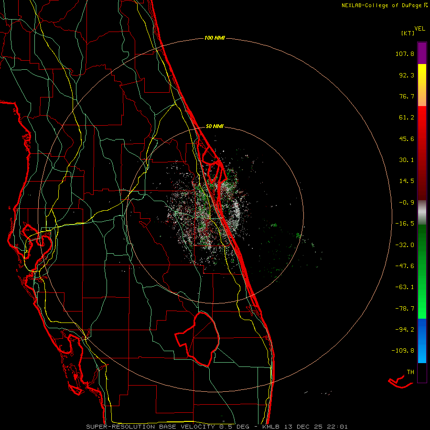
Task: Select the 45.6 scale value
Action: pos(407,139)
